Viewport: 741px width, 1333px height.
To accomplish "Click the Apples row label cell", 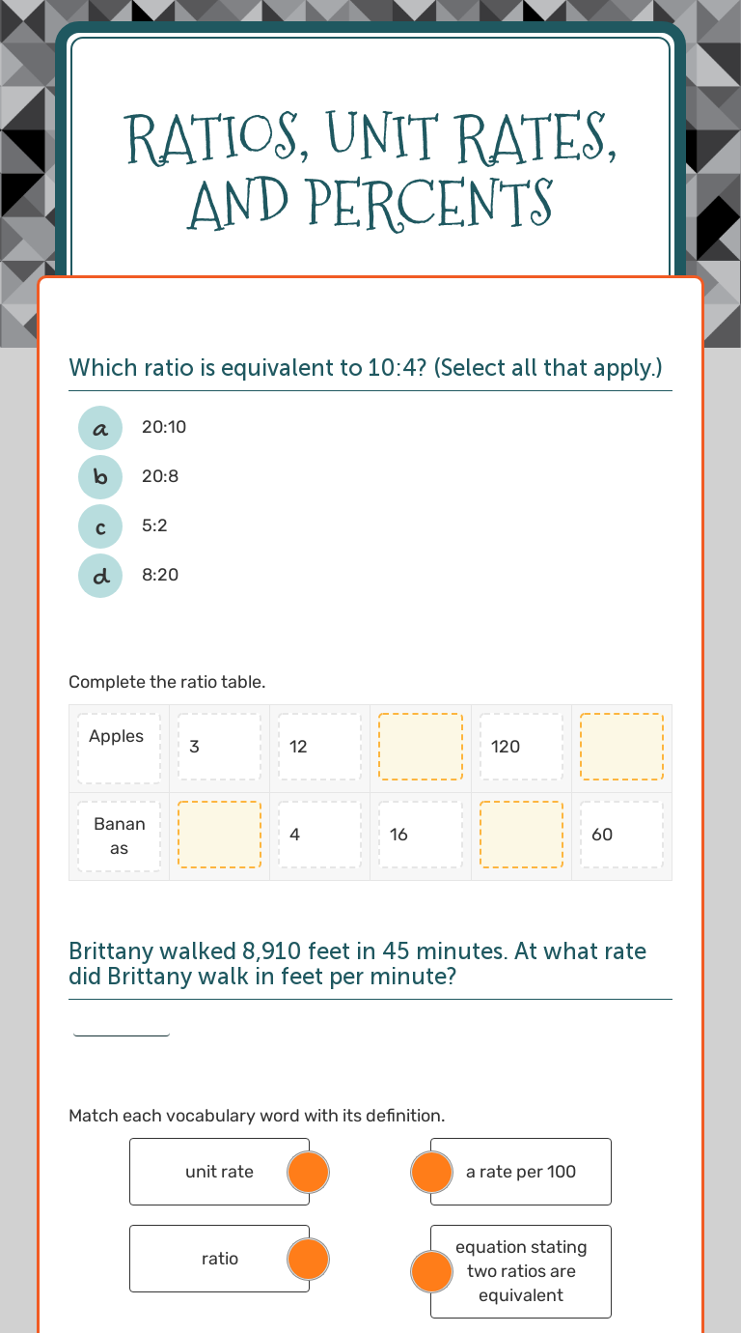I will pyautogui.click(x=119, y=747).
